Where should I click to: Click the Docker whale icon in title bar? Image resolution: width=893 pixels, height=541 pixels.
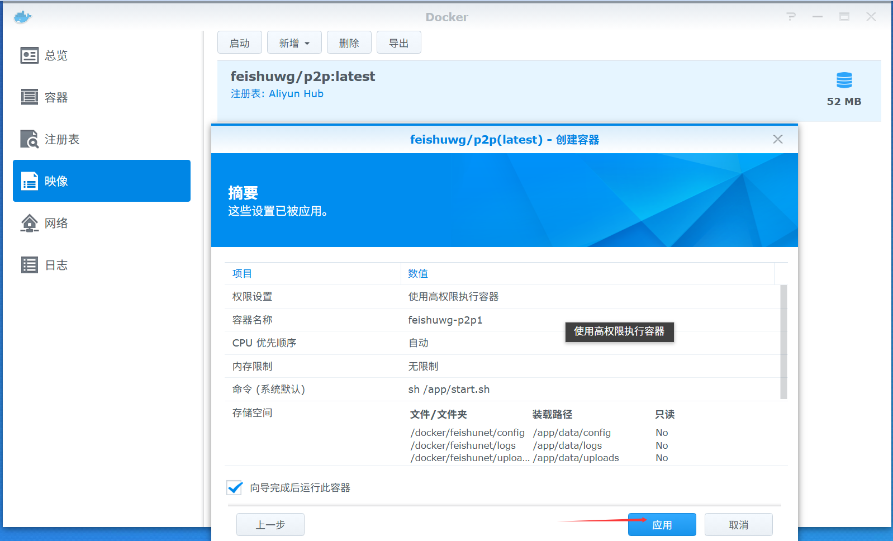pos(22,17)
